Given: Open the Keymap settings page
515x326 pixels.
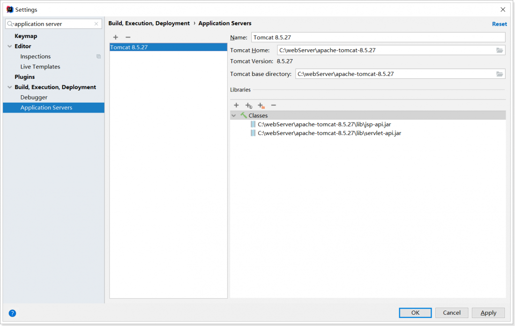Looking at the screenshot, I should pos(26,36).
